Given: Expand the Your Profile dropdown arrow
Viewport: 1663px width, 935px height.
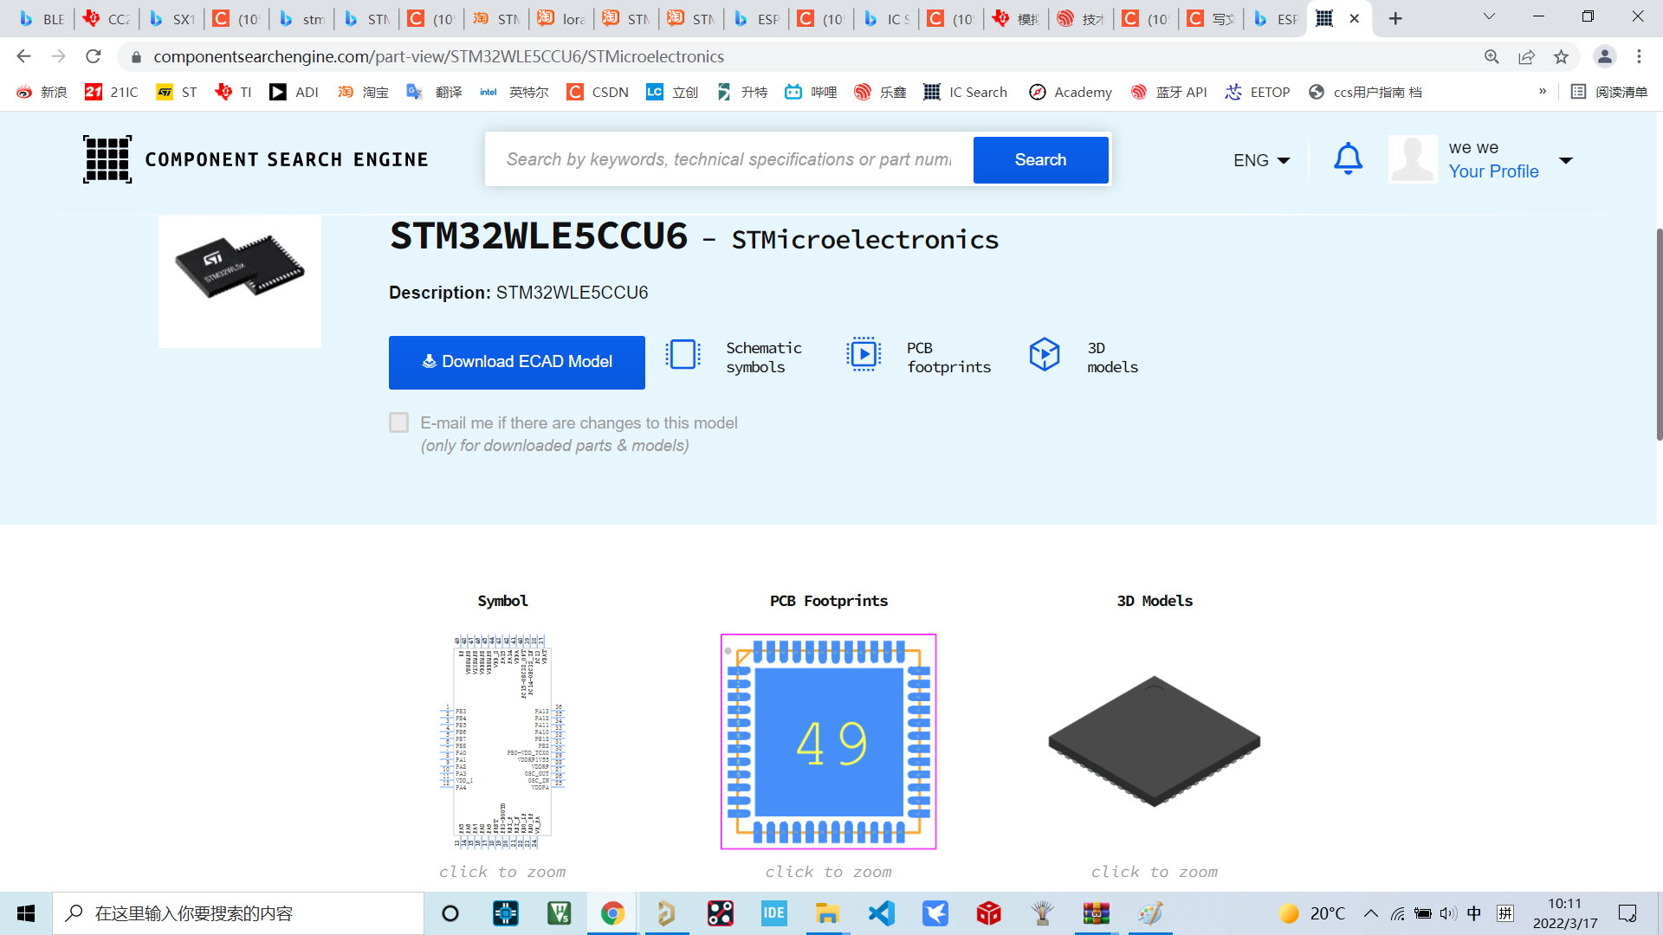Looking at the screenshot, I should tap(1565, 160).
